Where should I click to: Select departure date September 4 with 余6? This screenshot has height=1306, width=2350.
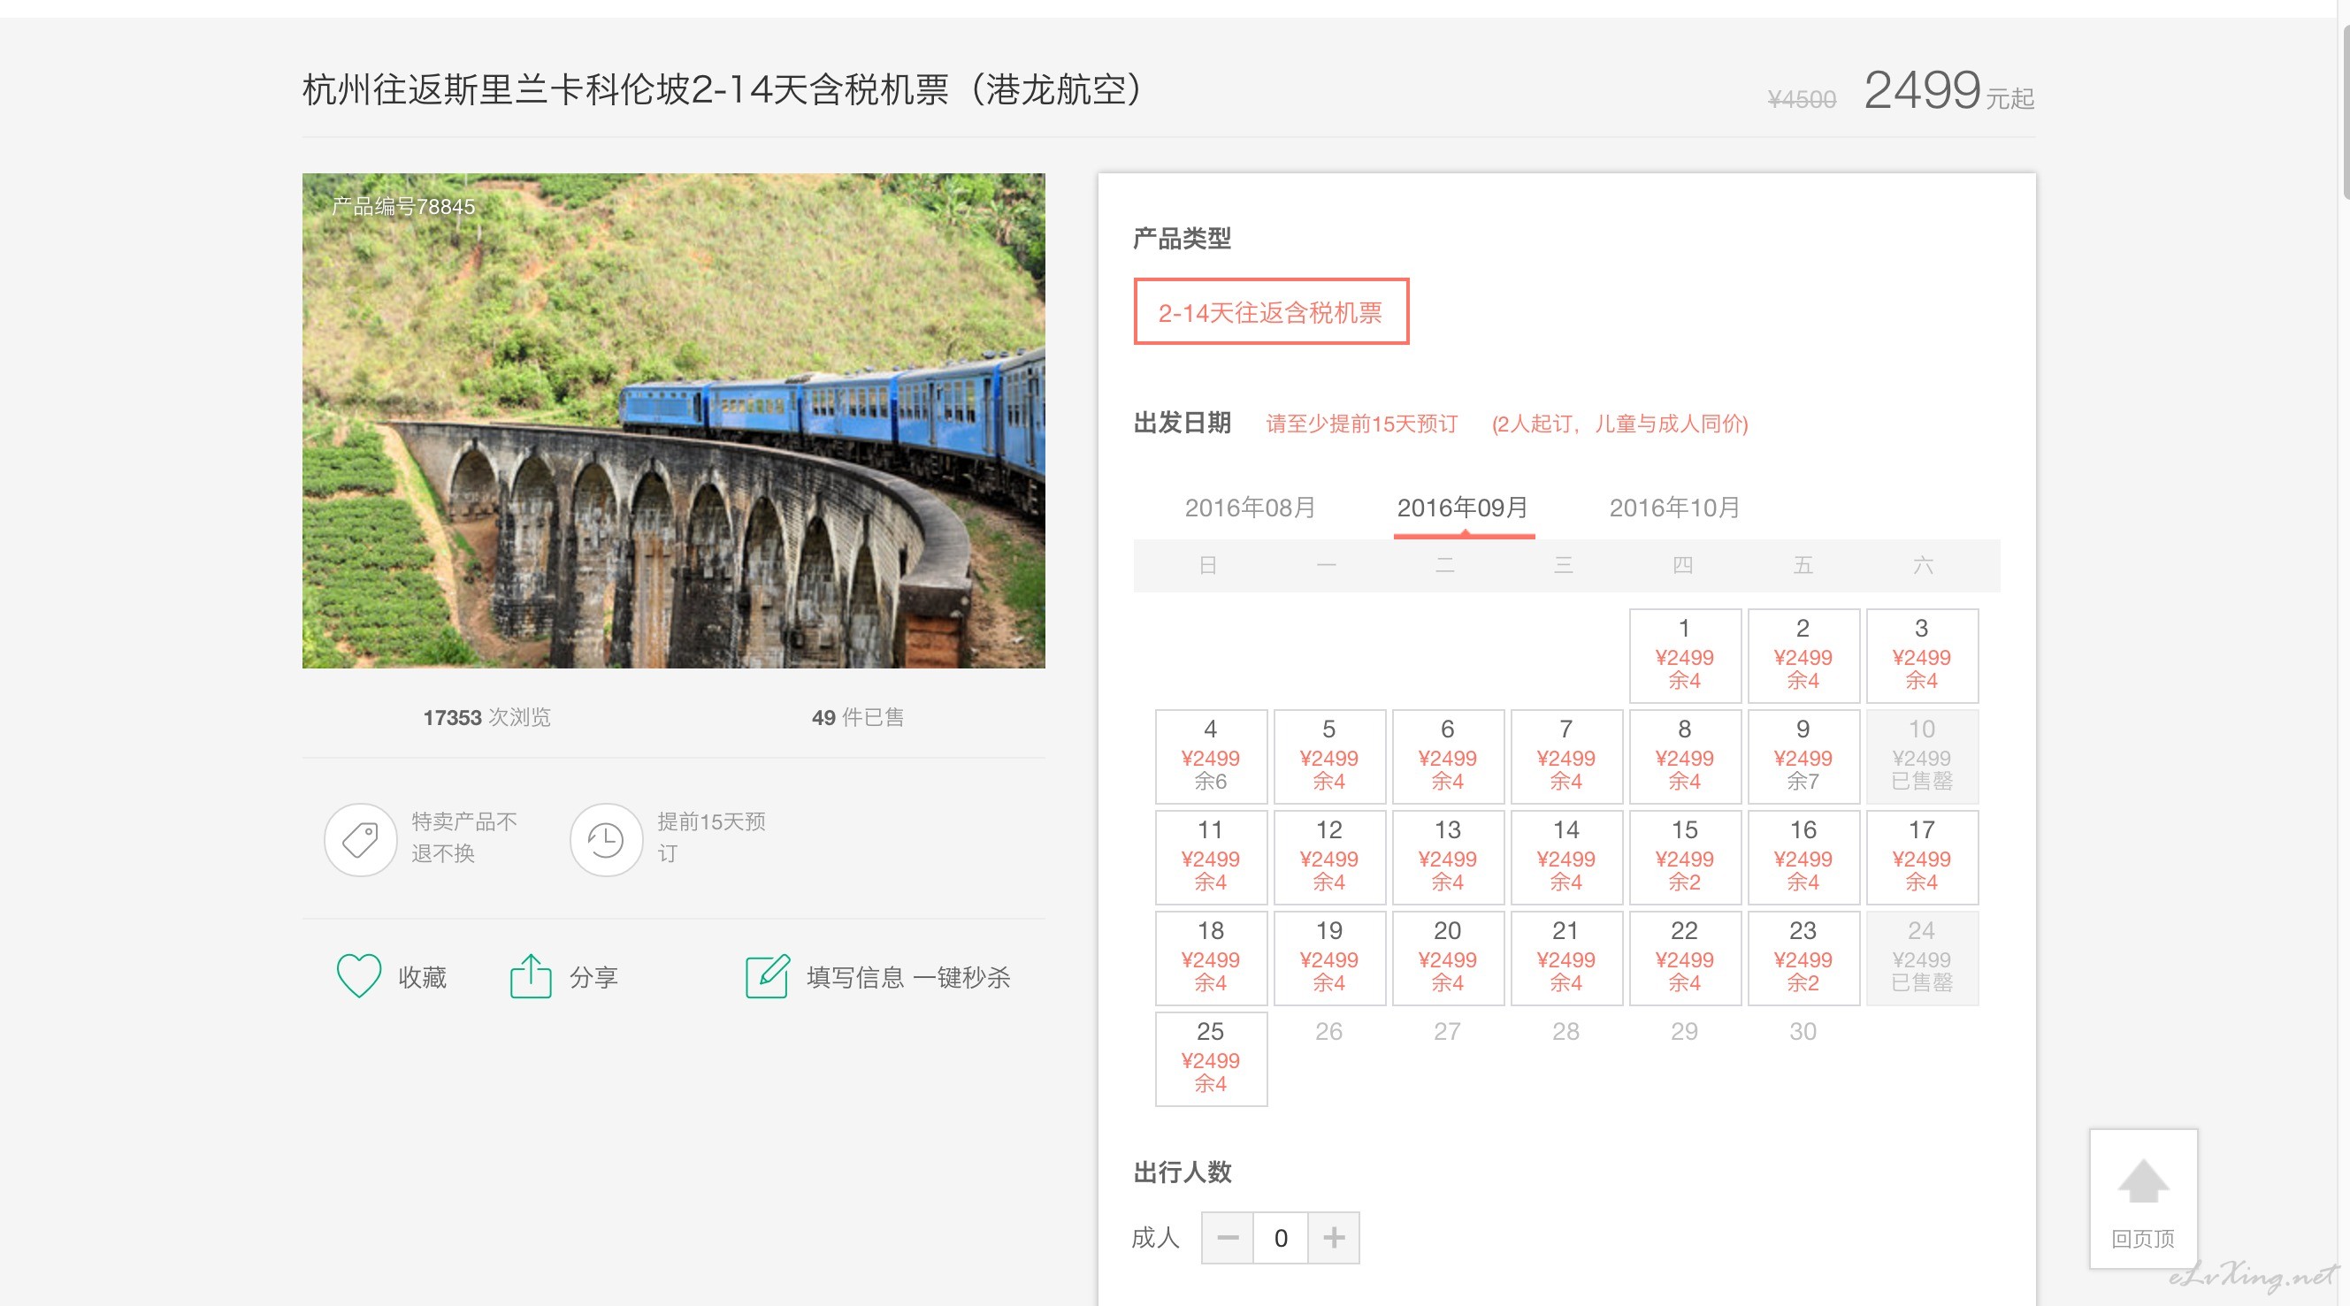[1211, 756]
